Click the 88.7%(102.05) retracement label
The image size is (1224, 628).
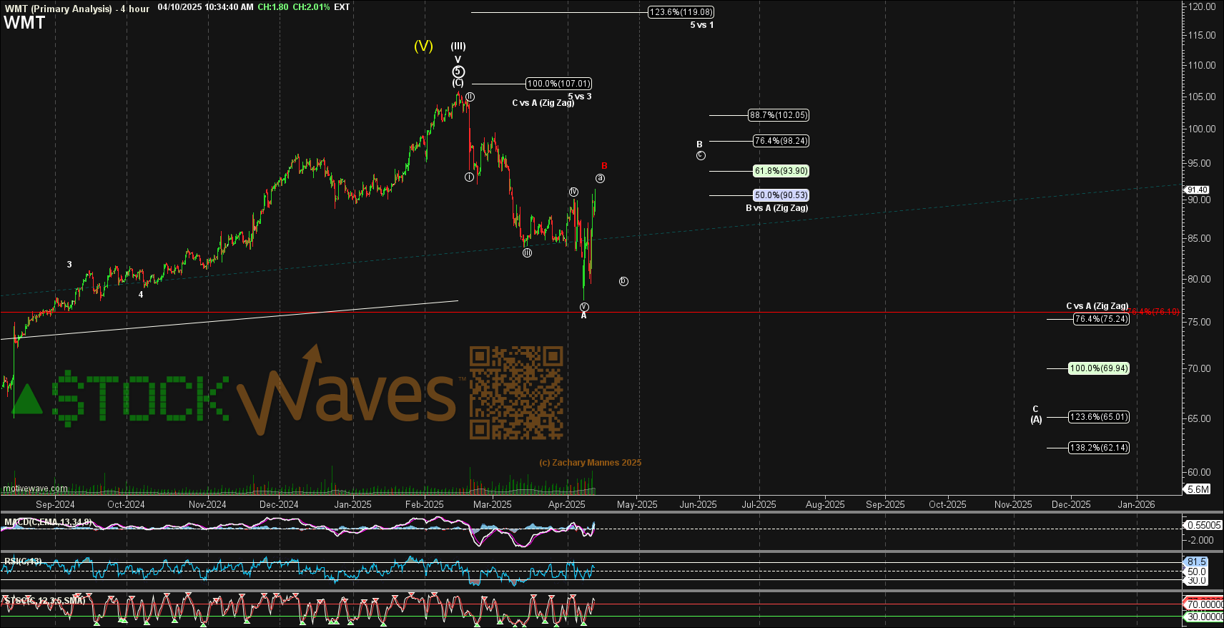[x=779, y=115]
